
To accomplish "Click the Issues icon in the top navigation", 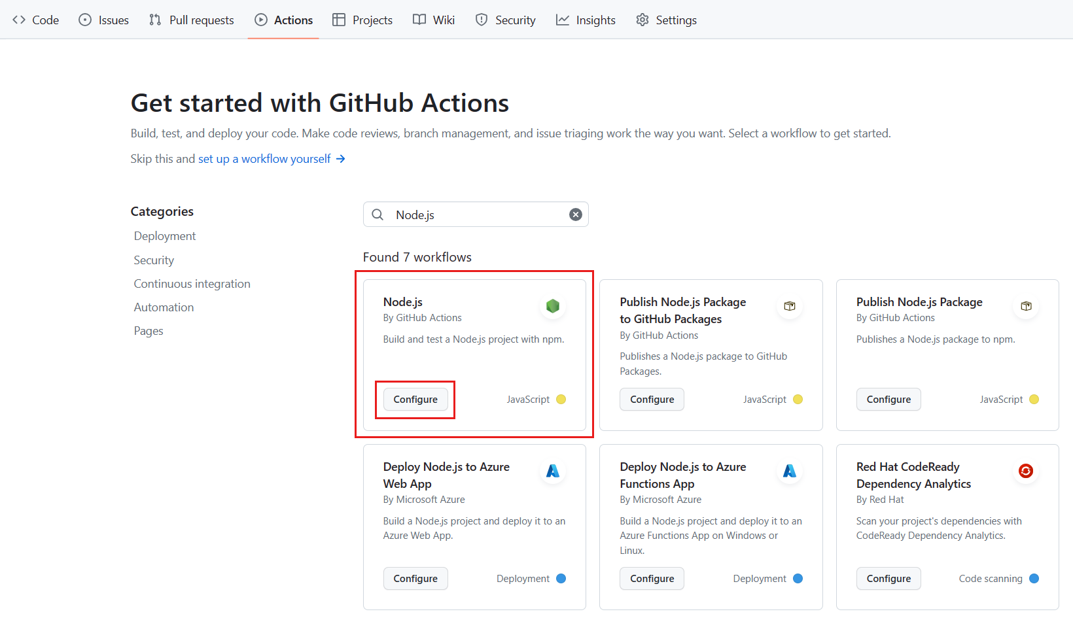I will [x=84, y=20].
